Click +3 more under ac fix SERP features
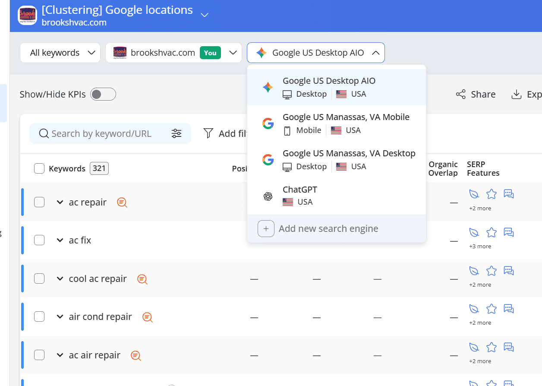 (x=480, y=246)
